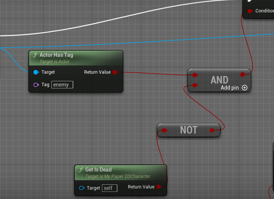Image resolution: width=274 pixels, height=199 pixels.
Task: Select the AND node label
Action: (220, 80)
